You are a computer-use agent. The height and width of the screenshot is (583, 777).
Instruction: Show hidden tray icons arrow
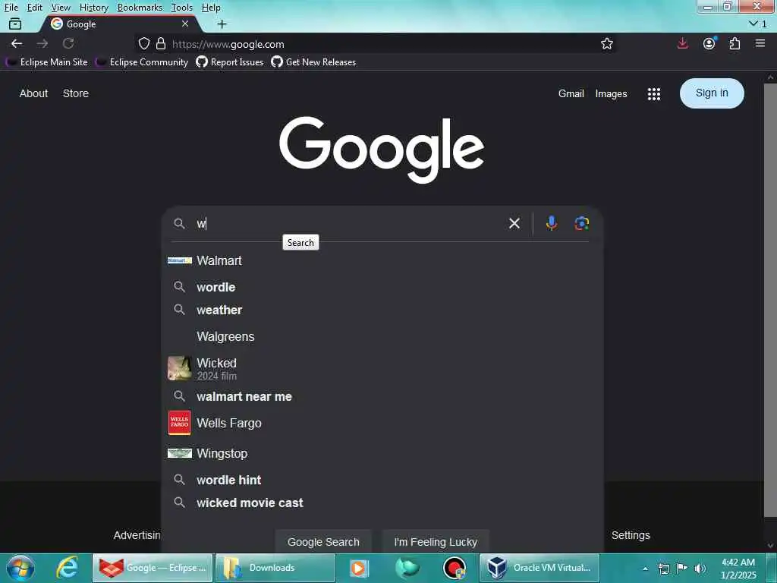coord(645,569)
